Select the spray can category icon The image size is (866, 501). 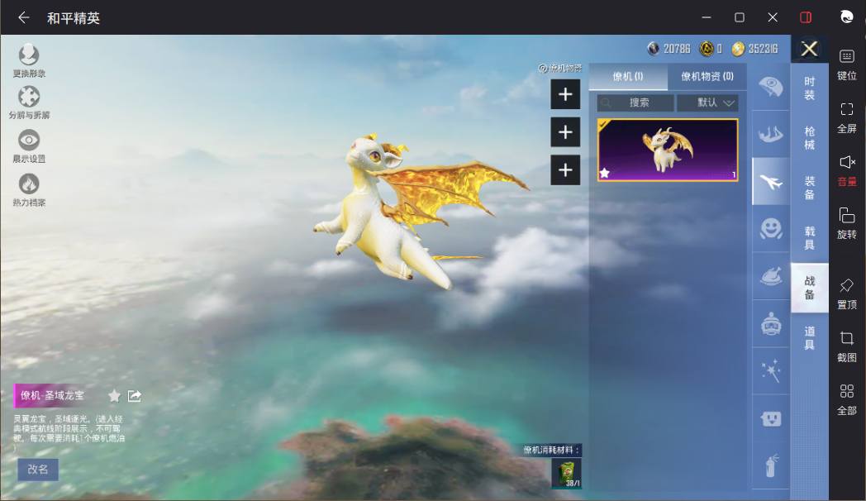[771, 465]
